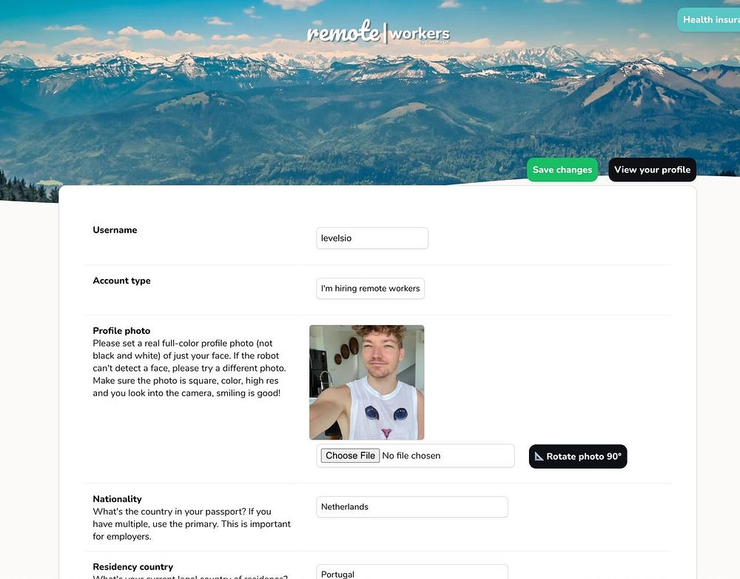
Task: Expand the Account type dropdown
Action: click(370, 289)
